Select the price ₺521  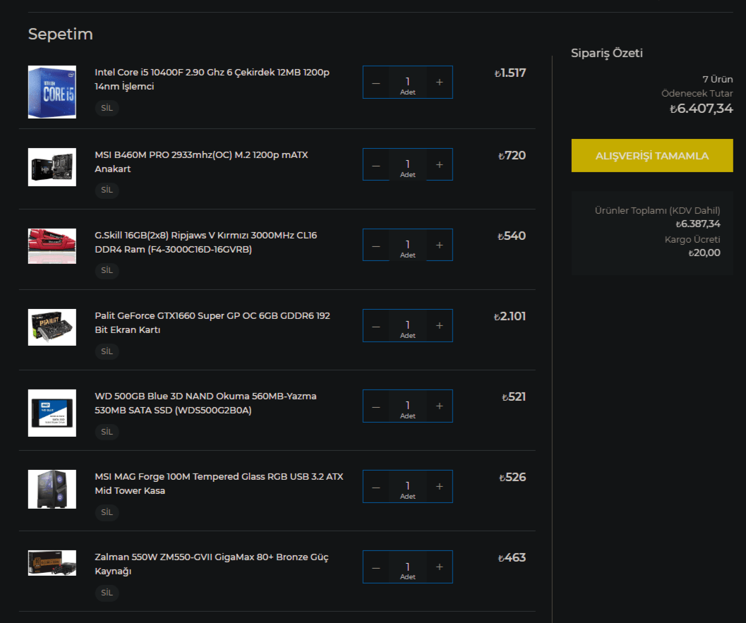(x=514, y=397)
